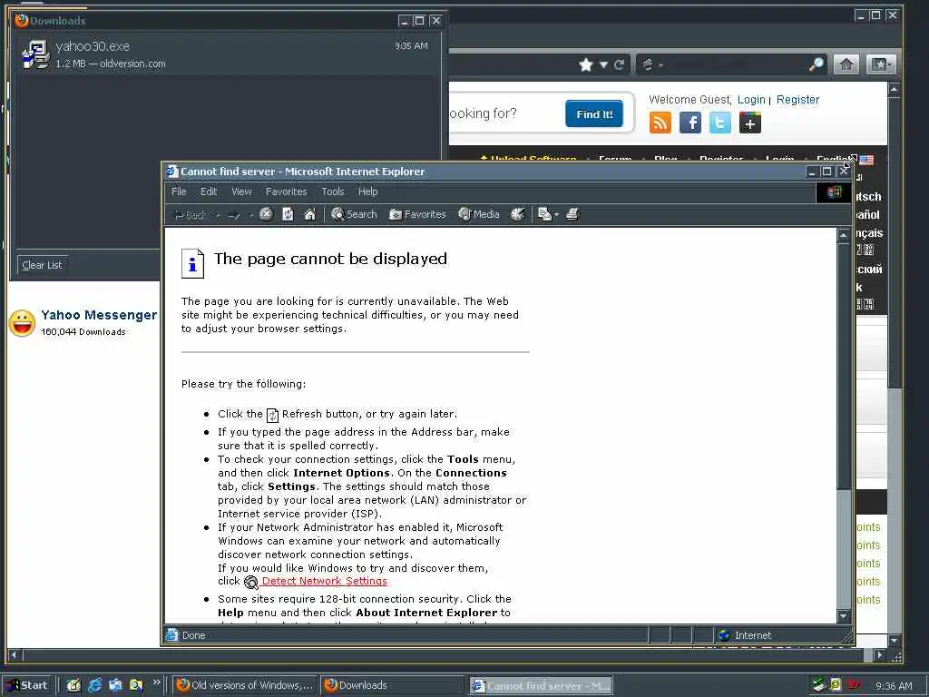929x697 pixels.
Task: Click the US flag language icon on webpage
Action: [866, 160]
